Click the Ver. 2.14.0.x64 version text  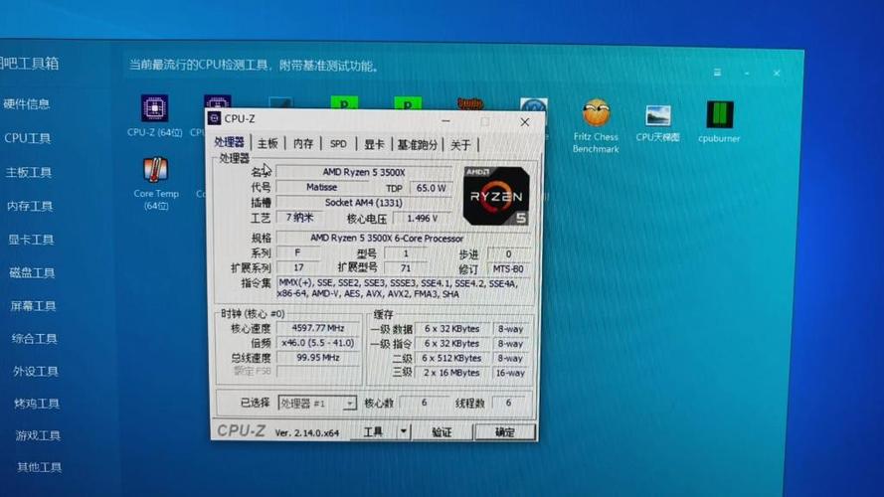[307, 432]
